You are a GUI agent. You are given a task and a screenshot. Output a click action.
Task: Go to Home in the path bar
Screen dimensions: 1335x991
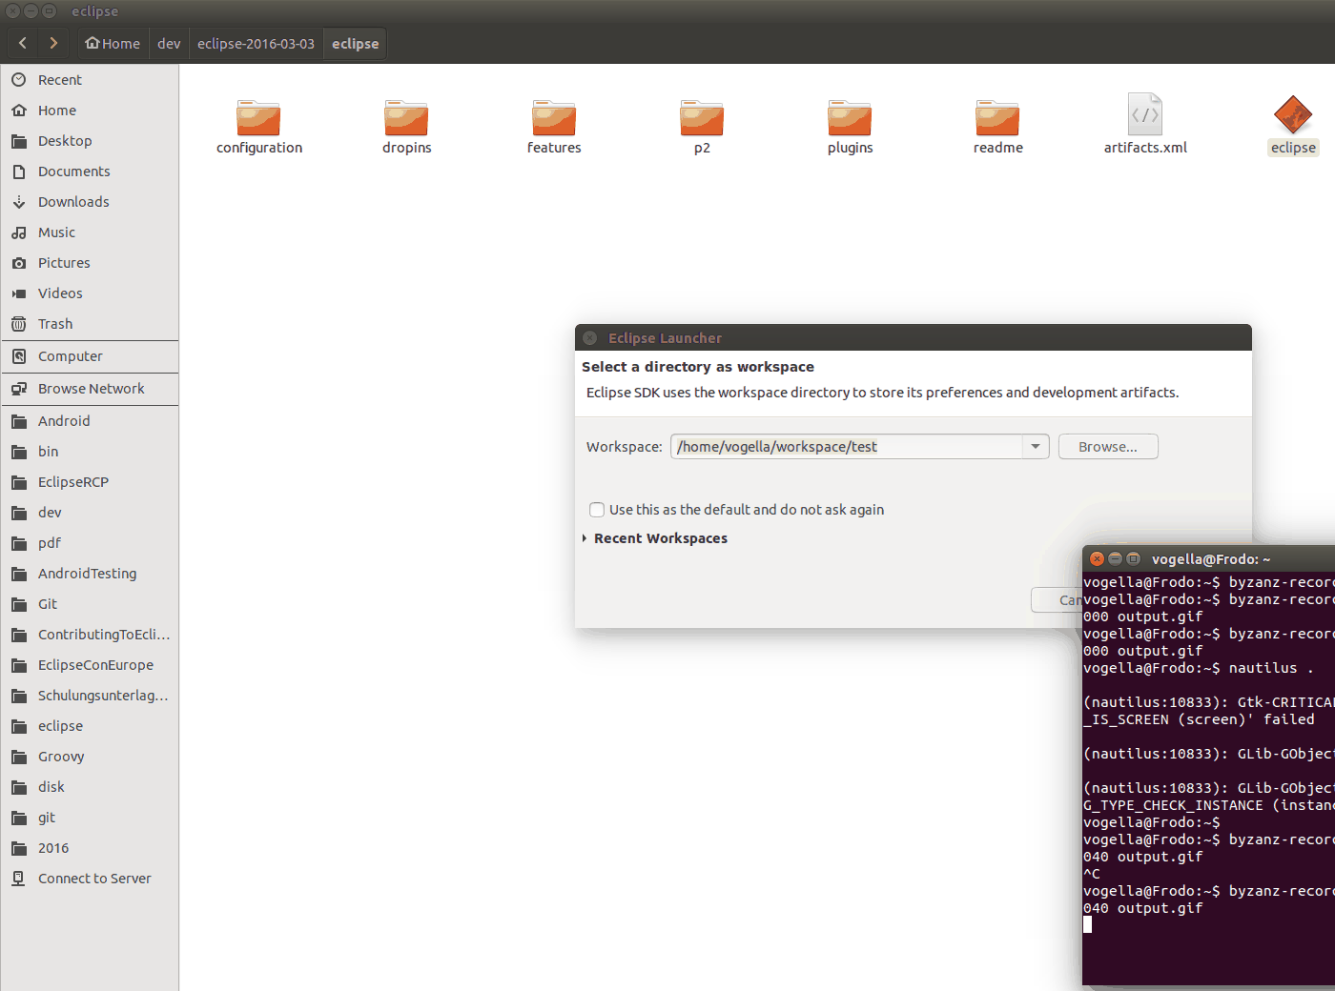[113, 44]
